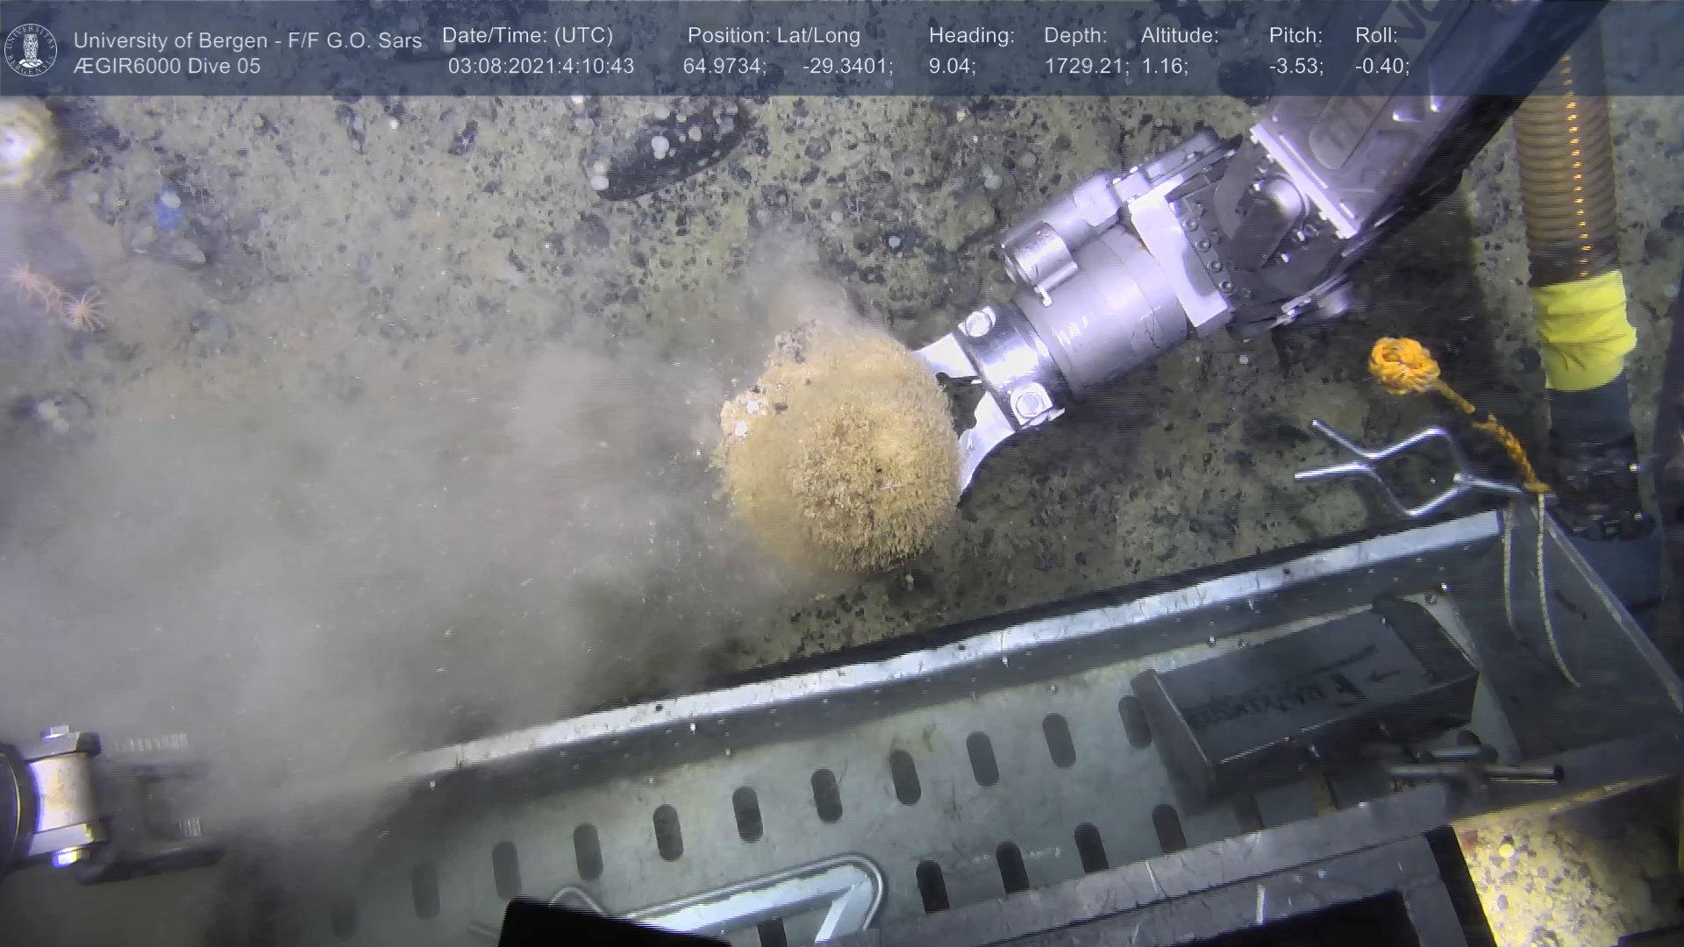
Task: Click the Pitch label in overlay
Action: (x=1295, y=36)
